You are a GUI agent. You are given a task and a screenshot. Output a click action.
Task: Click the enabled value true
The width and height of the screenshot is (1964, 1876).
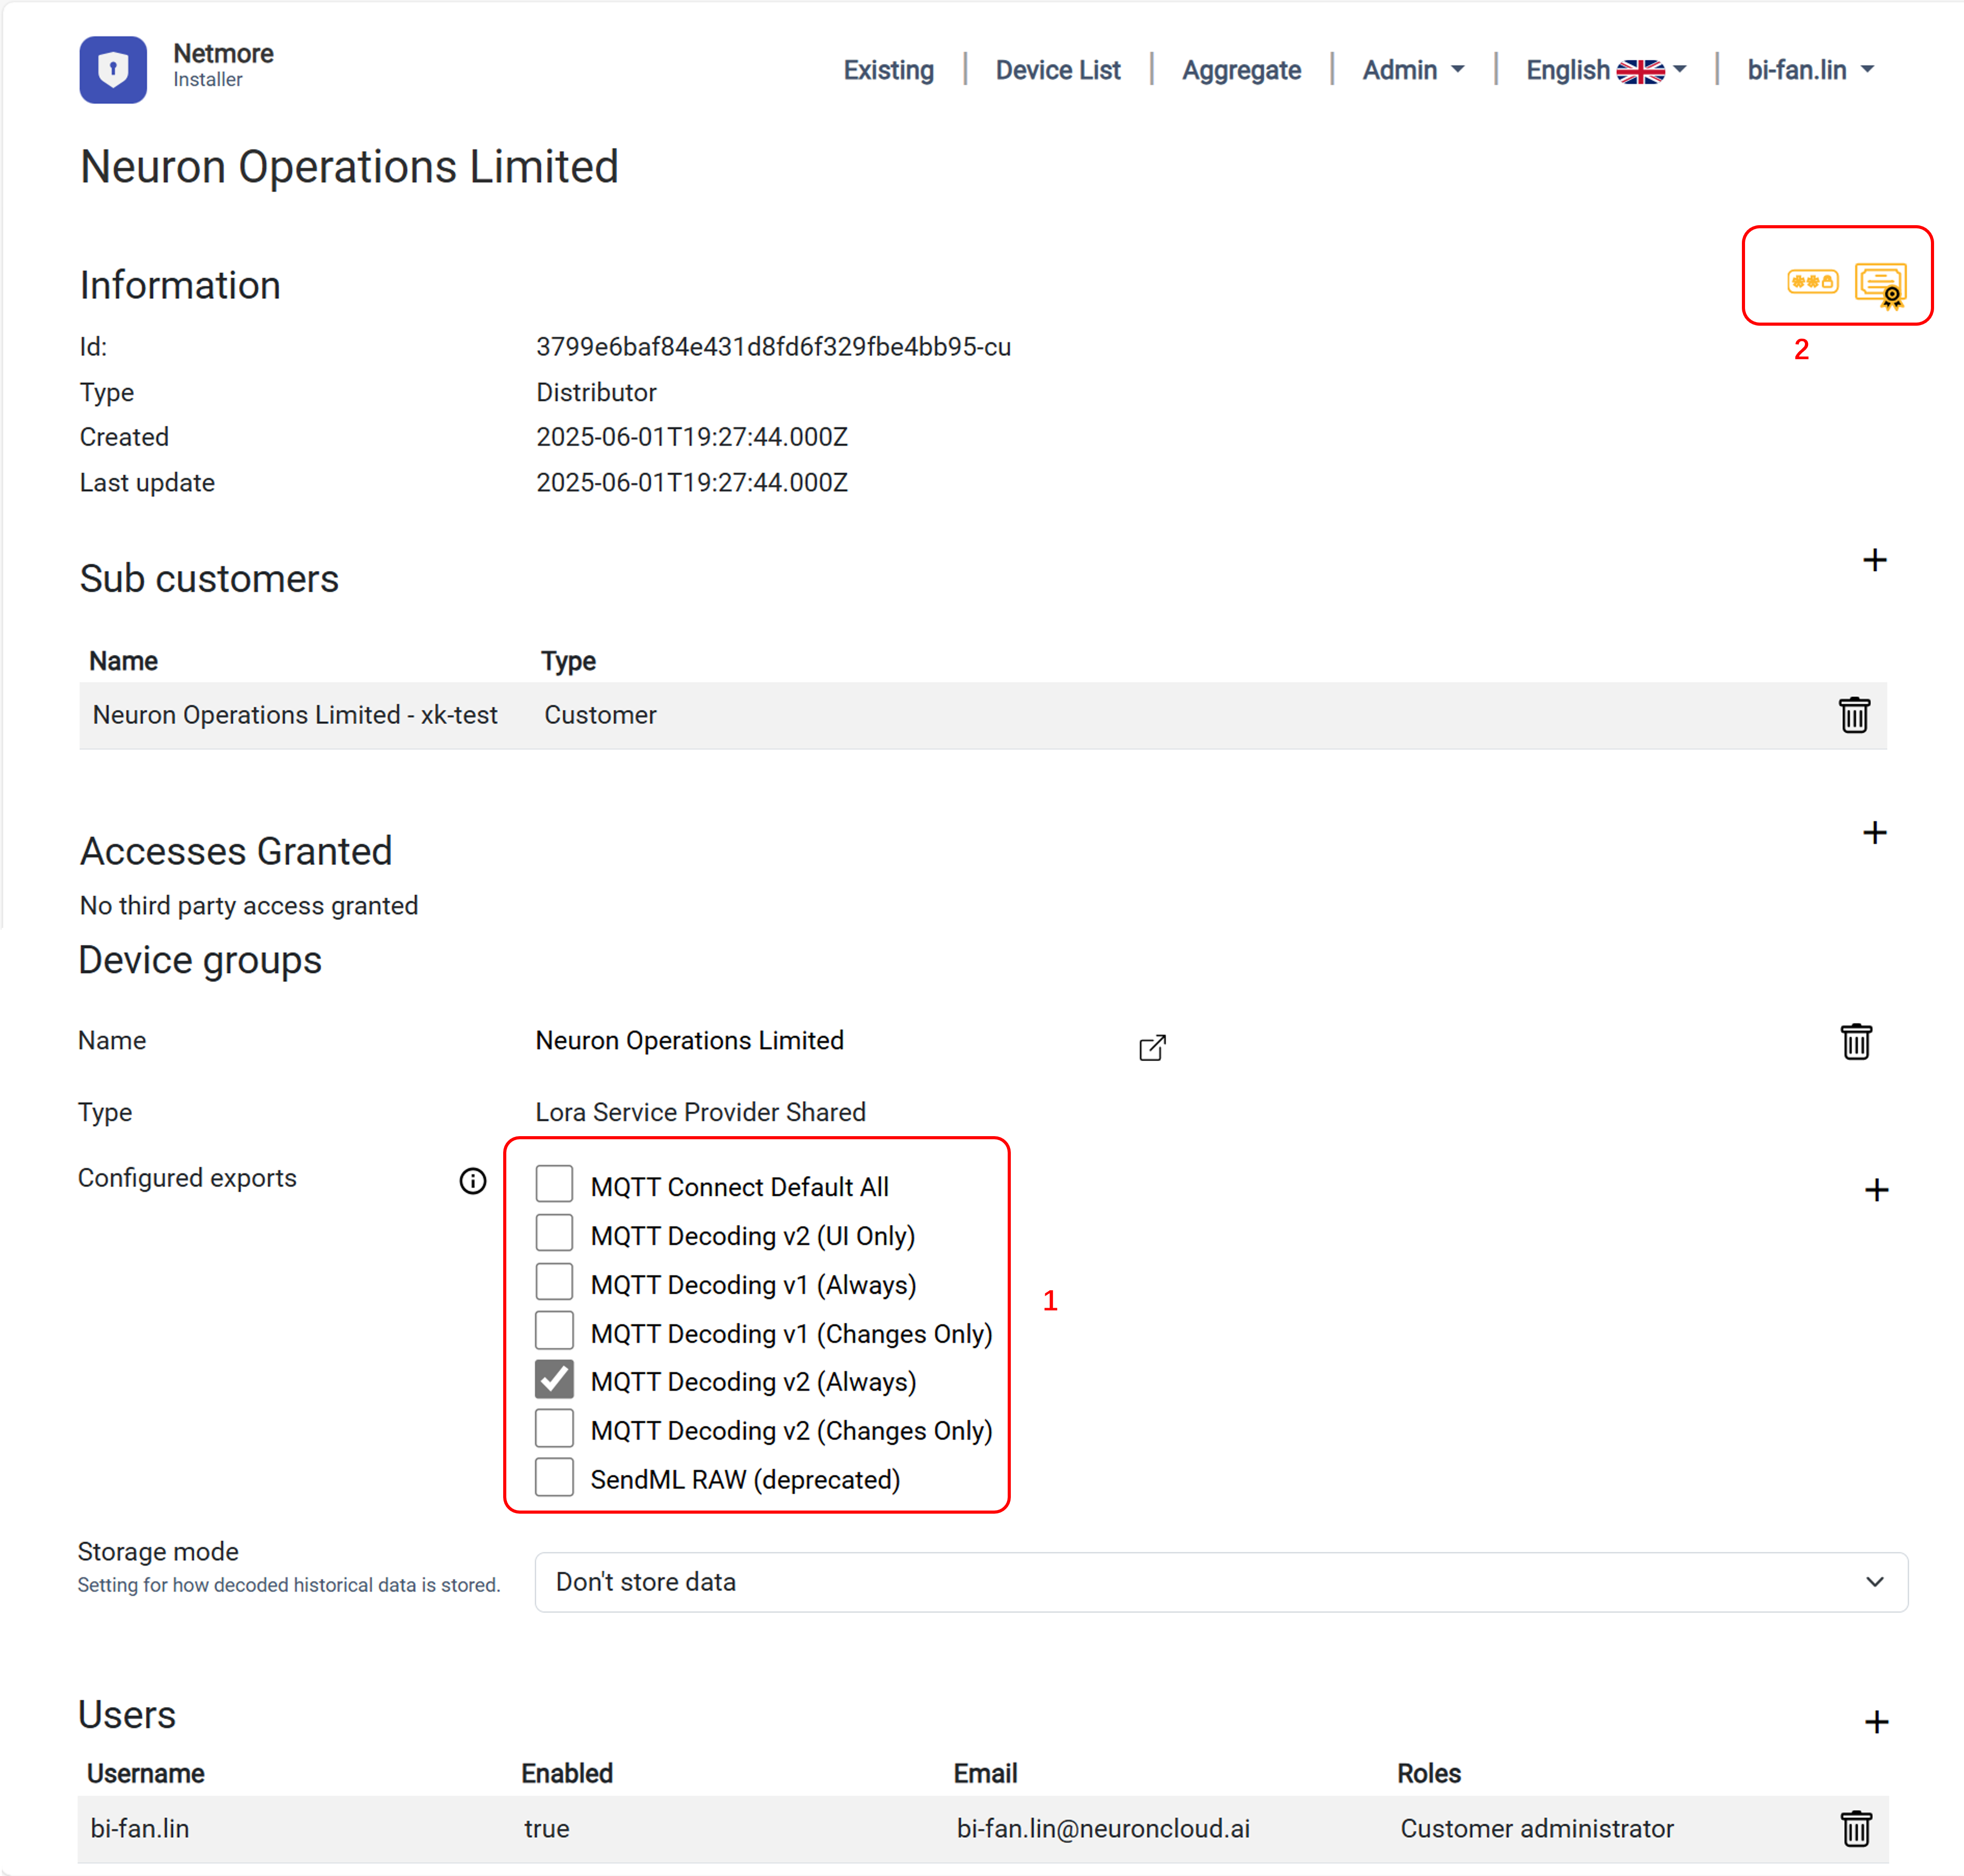coord(547,1829)
